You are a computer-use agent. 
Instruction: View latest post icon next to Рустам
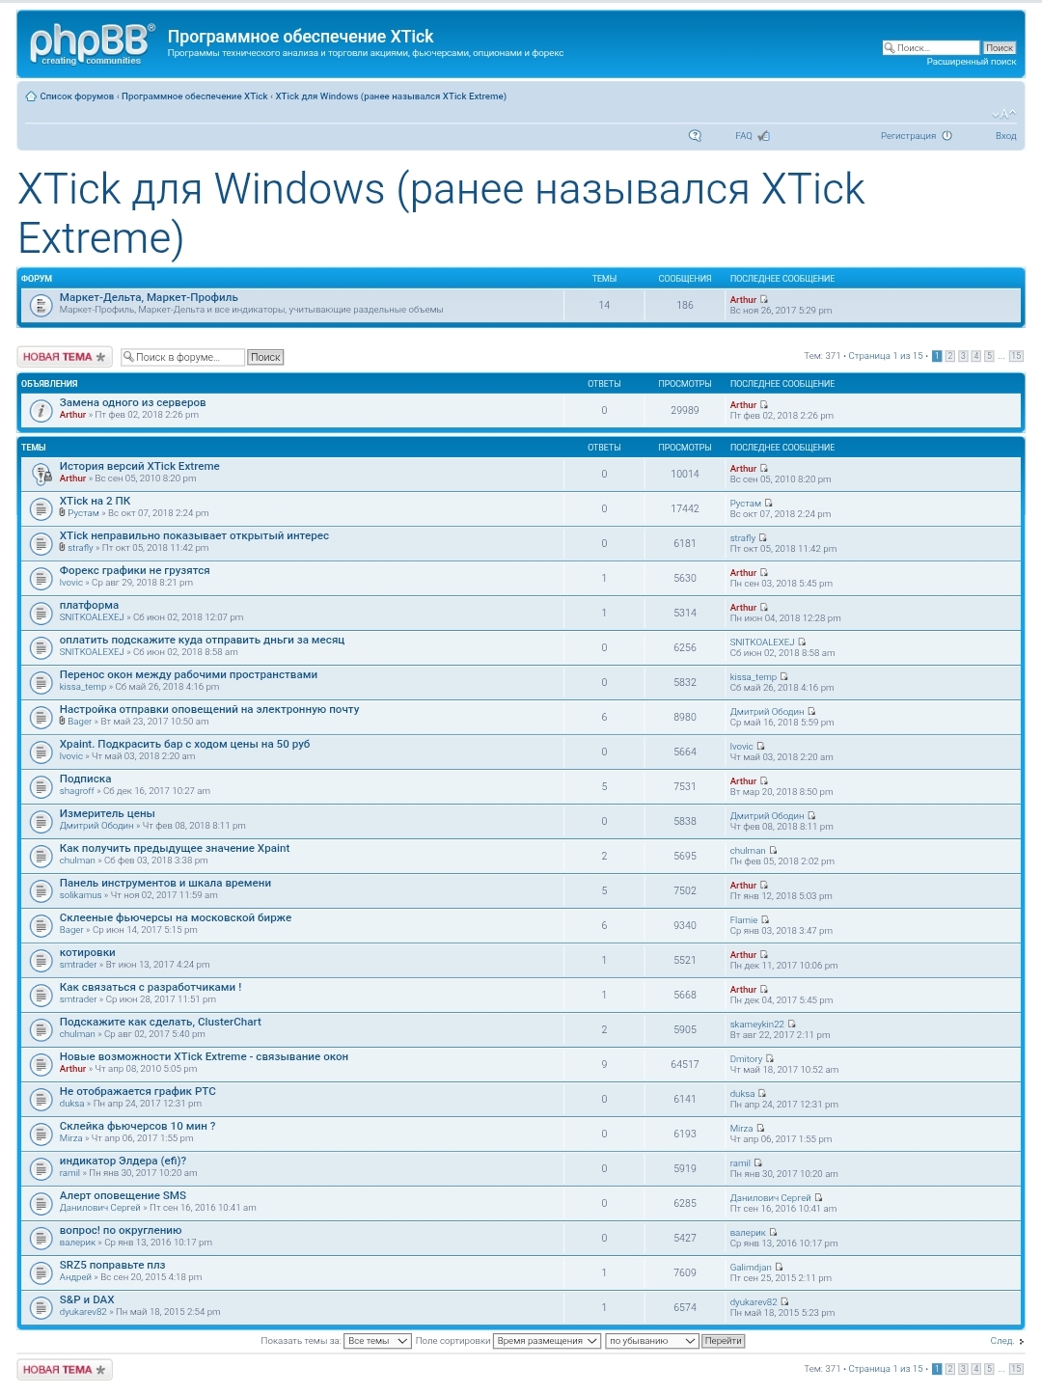click(x=769, y=504)
